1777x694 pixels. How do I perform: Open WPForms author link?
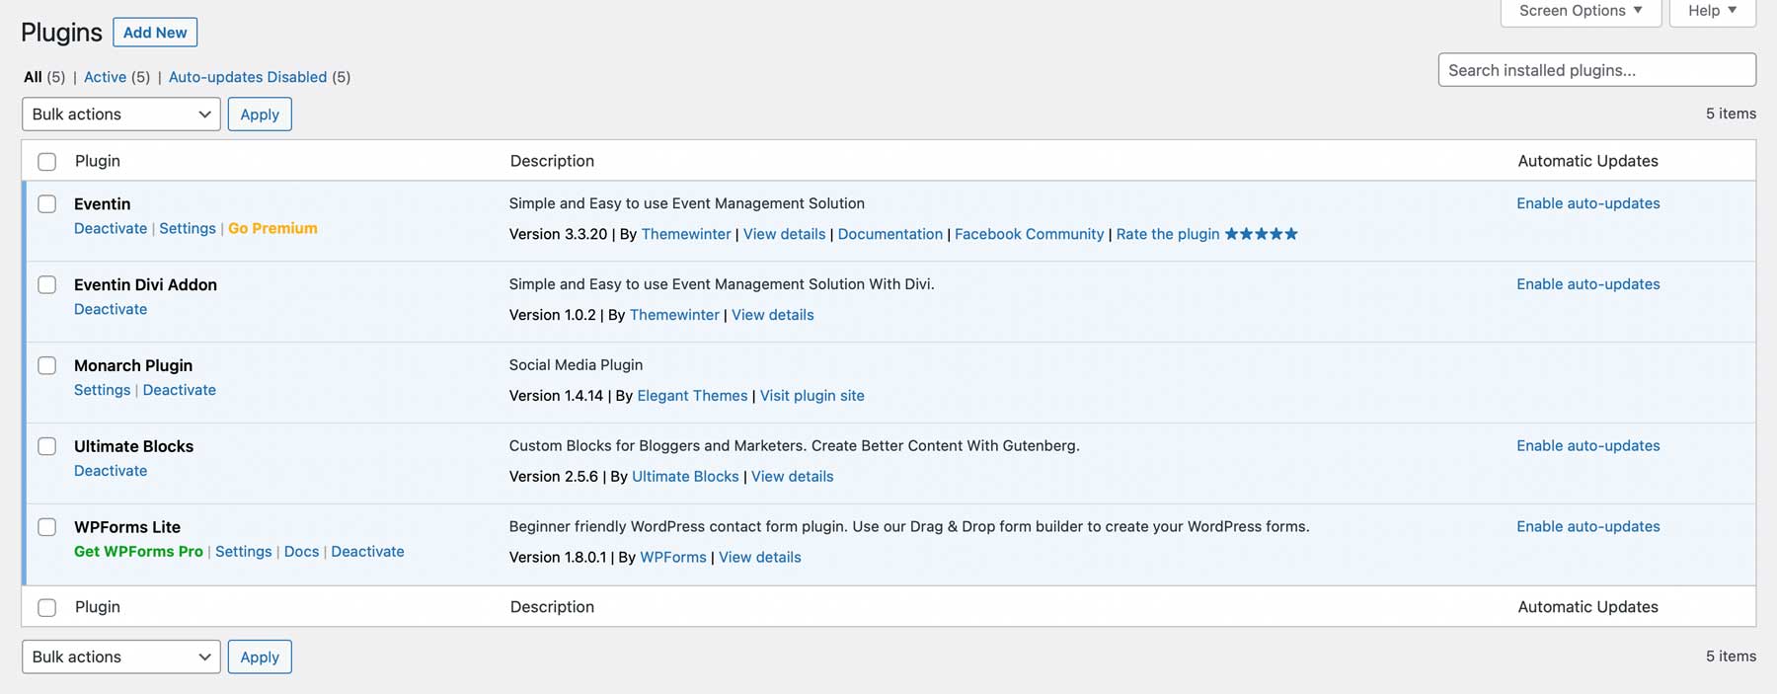coord(673,558)
